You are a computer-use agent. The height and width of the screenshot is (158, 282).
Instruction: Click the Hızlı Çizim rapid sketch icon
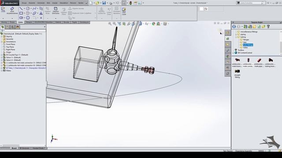click(x=124, y=11)
